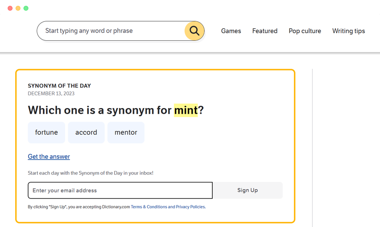Image resolution: width=380 pixels, height=227 pixels.
Task: Click the yellow search magnifier icon
Action: 194,31
